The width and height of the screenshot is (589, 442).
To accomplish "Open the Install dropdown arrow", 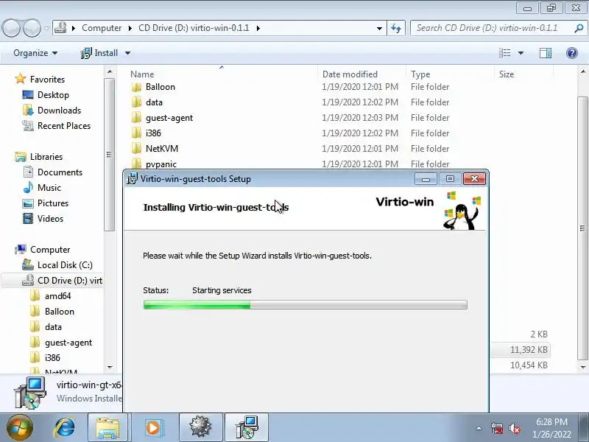I will click(127, 53).
